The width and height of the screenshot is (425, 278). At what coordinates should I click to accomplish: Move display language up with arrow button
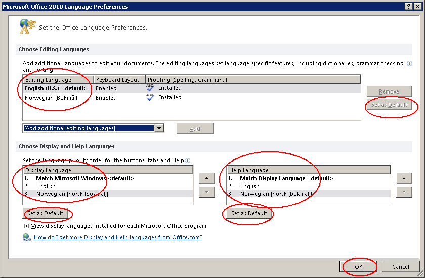pyautogui.click(x=207, y=178)
